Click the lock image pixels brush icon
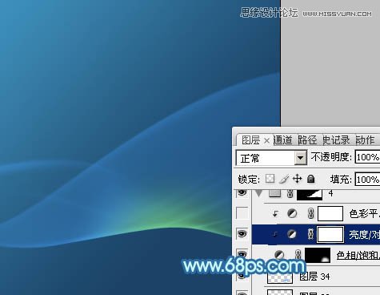The width and height of the screenshot is (380, 295). (284, 179)
